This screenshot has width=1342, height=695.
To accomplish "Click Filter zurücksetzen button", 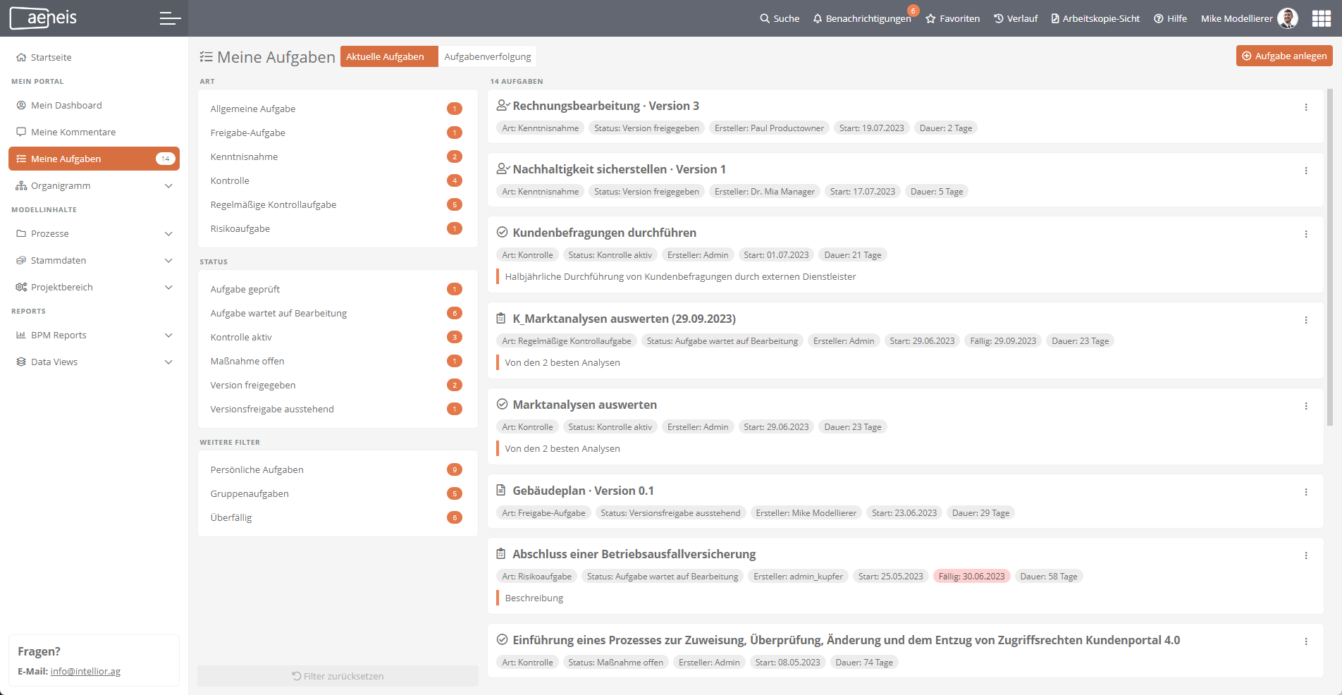I will pyautogui.click(x=338, y=676).
